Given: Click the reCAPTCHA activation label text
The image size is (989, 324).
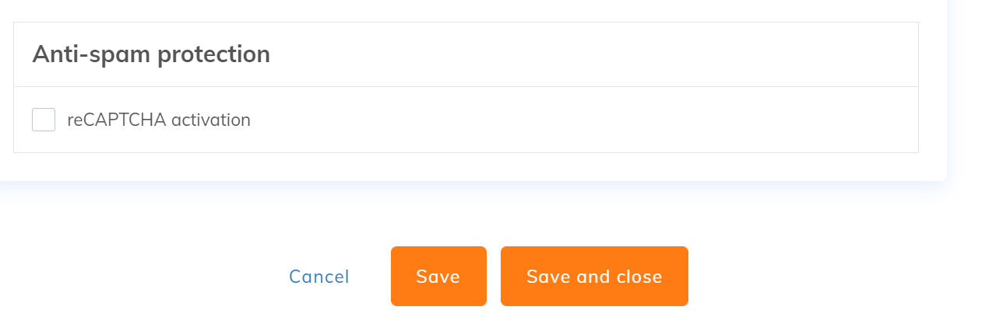Looking at the screenshot, I should pos(159,120).
